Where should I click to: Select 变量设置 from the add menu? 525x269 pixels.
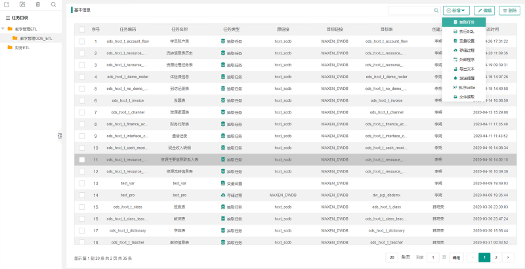[464, 41]
